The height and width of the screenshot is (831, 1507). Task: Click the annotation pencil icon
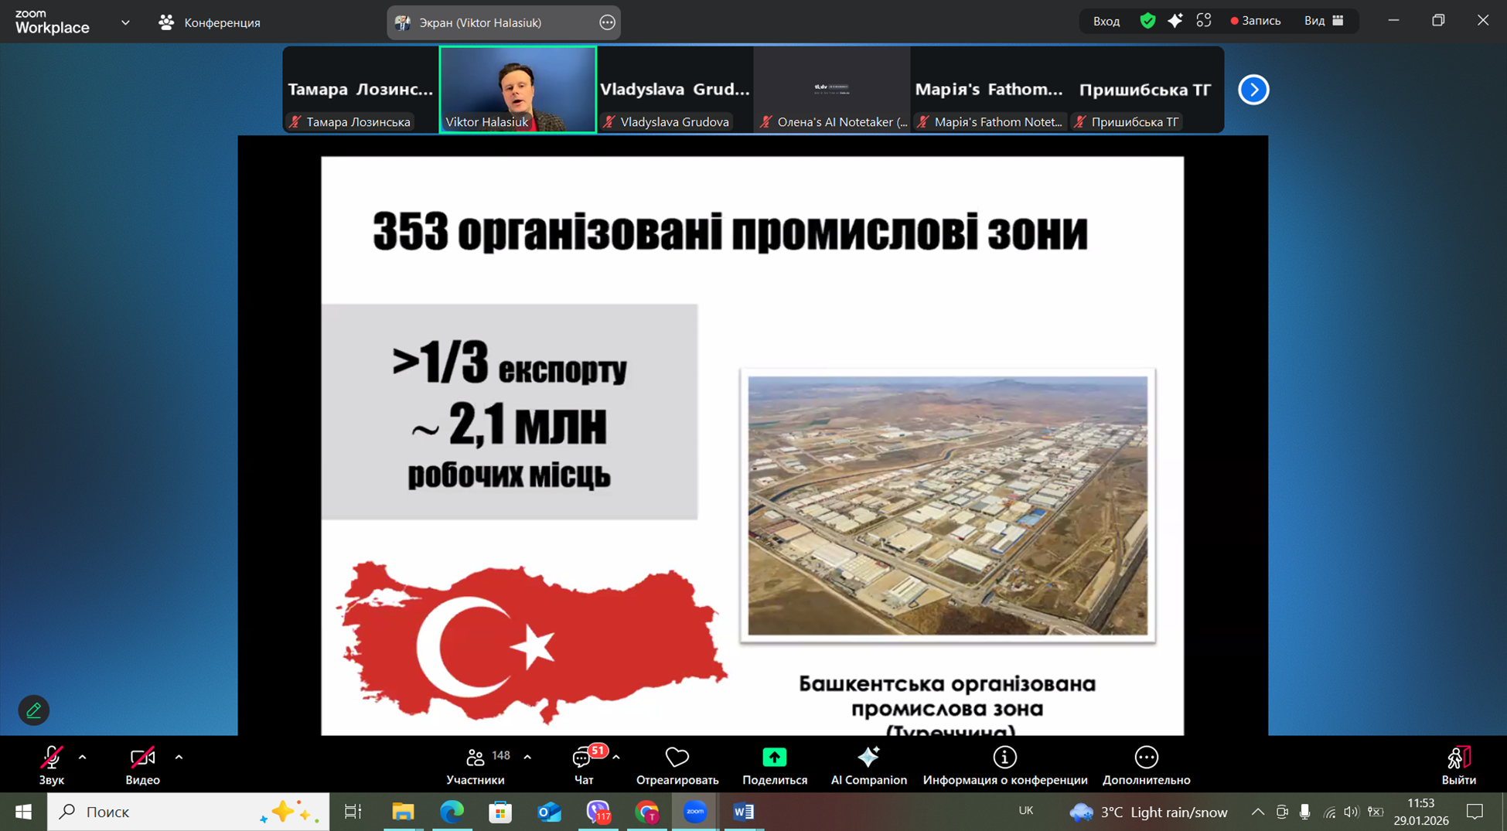click(34, 710)
